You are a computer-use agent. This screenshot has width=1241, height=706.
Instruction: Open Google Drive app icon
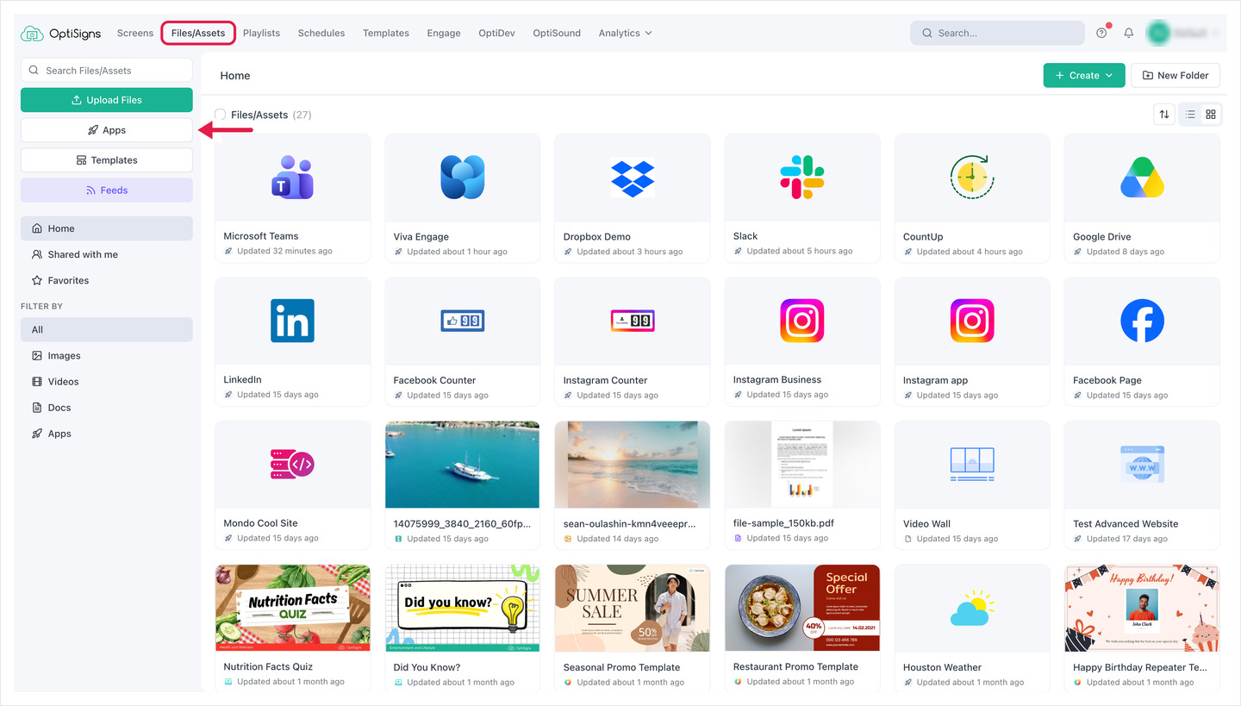pyautogui.click(x=1142, y=178)
